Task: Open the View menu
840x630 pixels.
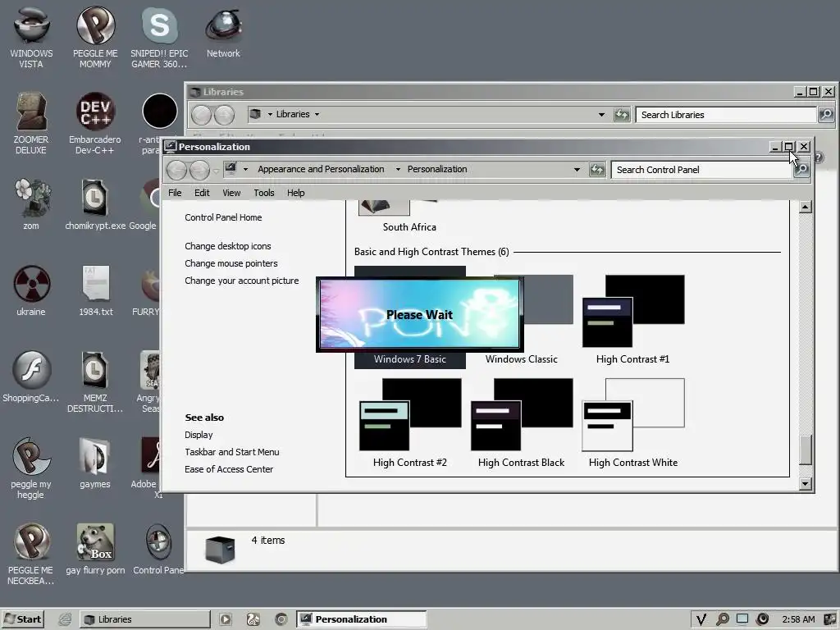Action: [x=231, y=193]
